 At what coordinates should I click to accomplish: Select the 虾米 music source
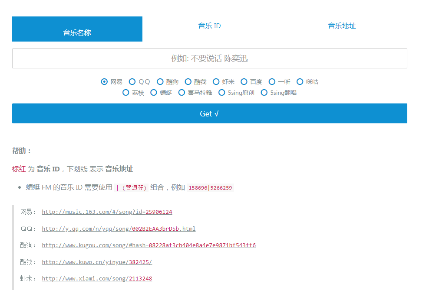click(x=216, y=81)
